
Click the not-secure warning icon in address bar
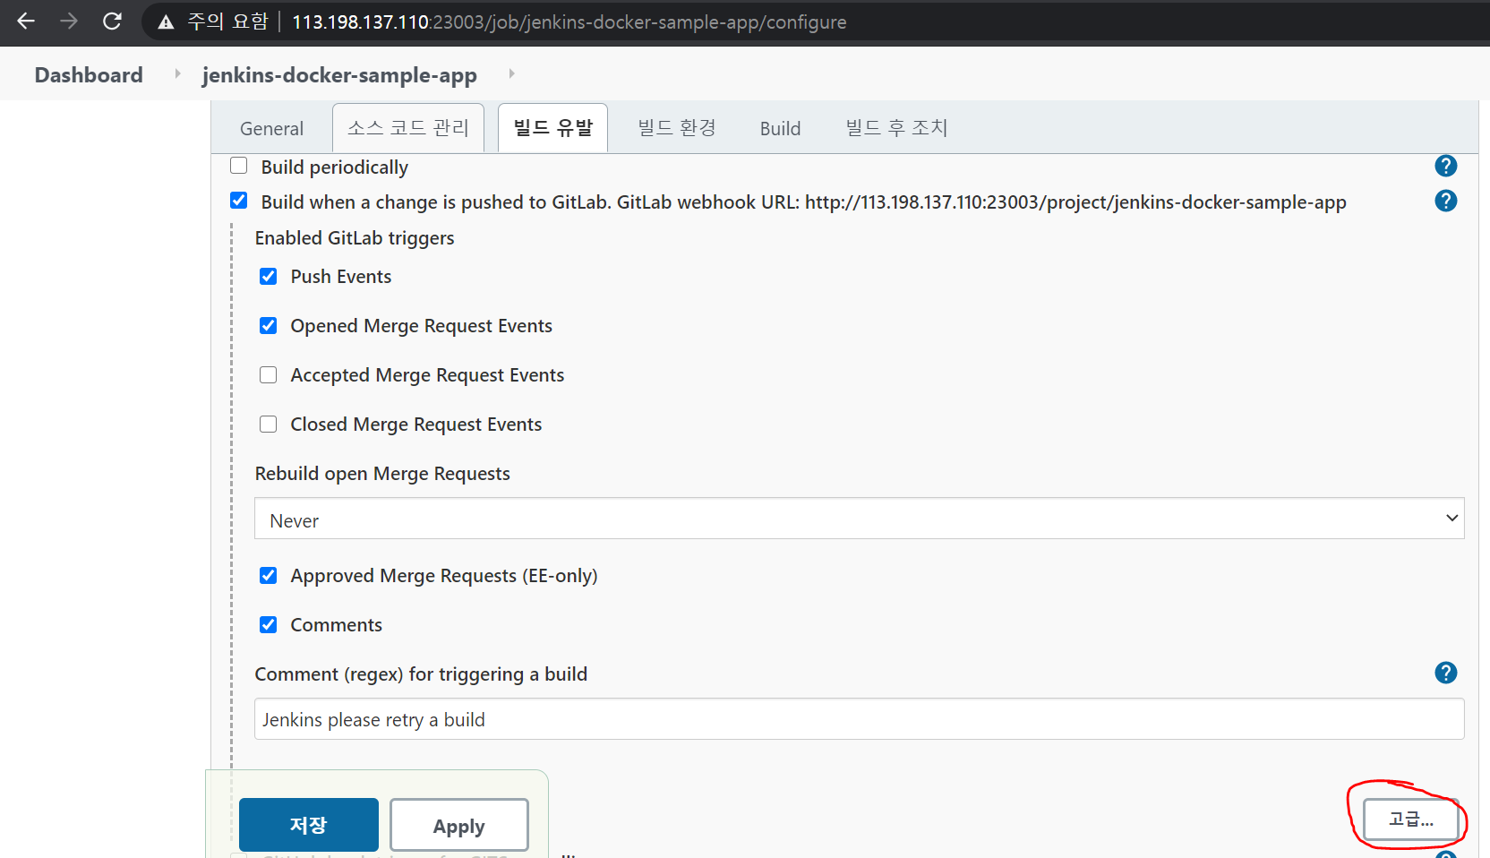166,22
